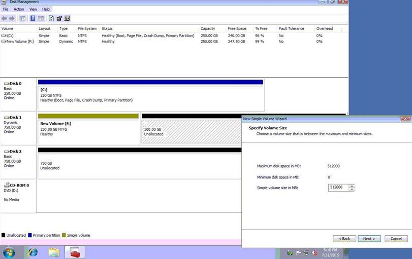
Task: Open the View menu
Action: (x=33, y=9)
